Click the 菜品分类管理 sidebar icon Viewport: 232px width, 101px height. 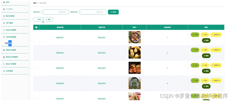click(x=4, y=30)
